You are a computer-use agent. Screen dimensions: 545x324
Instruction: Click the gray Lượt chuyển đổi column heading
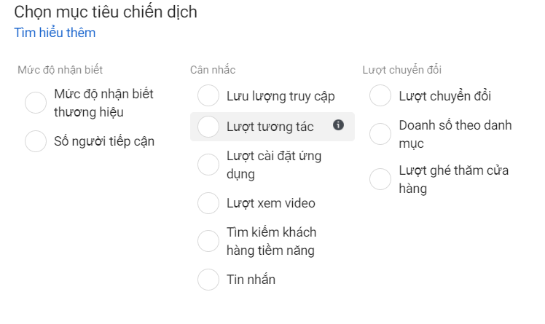(401, 70)
